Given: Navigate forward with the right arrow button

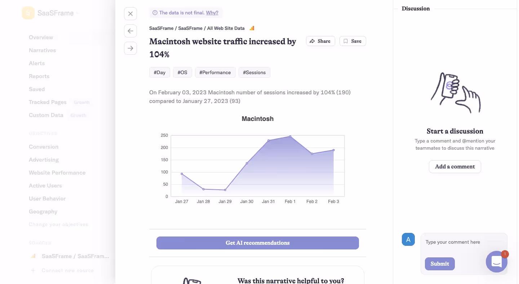Looking at the screenshot, I should click(x=130, y=48).
